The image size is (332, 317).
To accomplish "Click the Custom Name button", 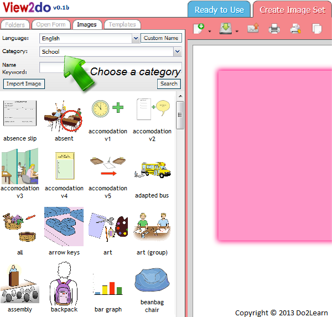I will coord(161,38).
